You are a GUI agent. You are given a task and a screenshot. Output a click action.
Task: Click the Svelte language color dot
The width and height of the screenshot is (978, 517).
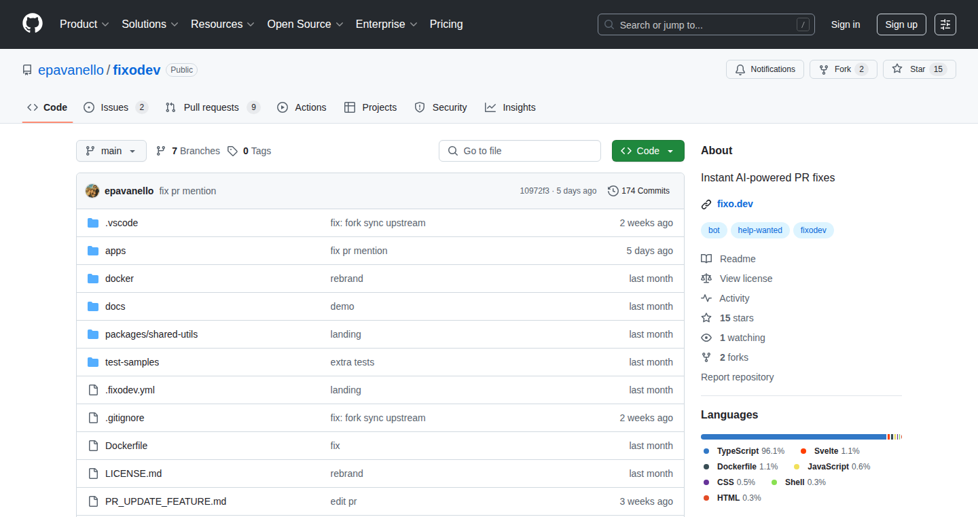[803, 451]
